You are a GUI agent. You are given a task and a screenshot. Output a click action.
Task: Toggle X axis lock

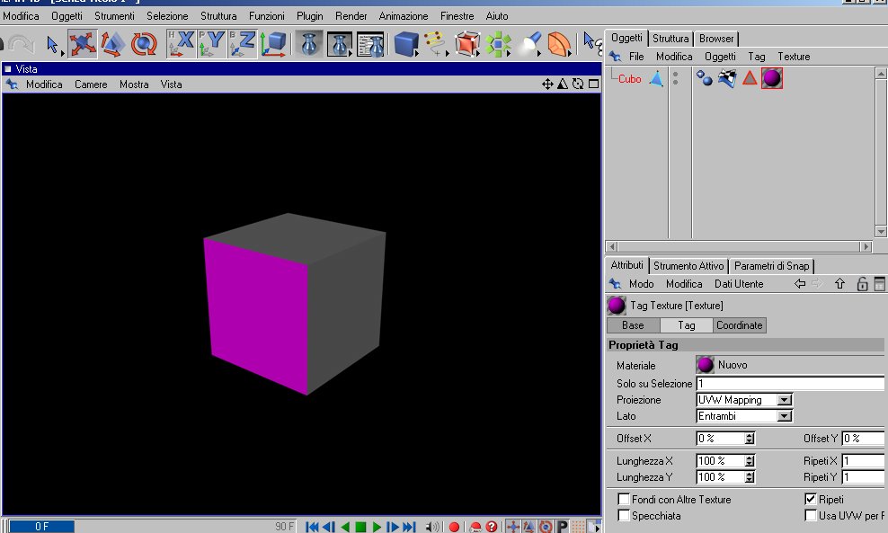tap(182, 44)
